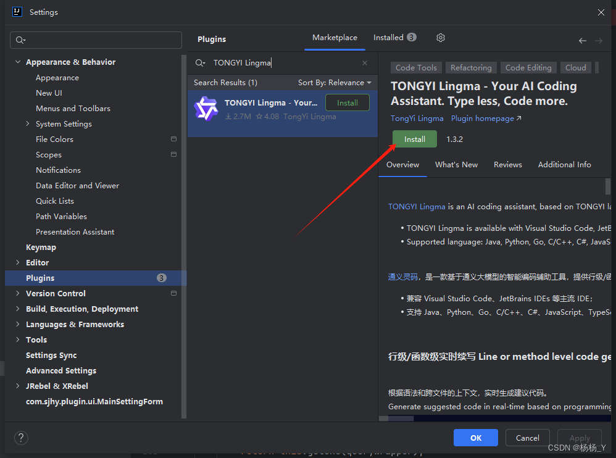Viewport: 616px width, 458px height.
Task: Select Quick Lists item
Action: (55, 201)
